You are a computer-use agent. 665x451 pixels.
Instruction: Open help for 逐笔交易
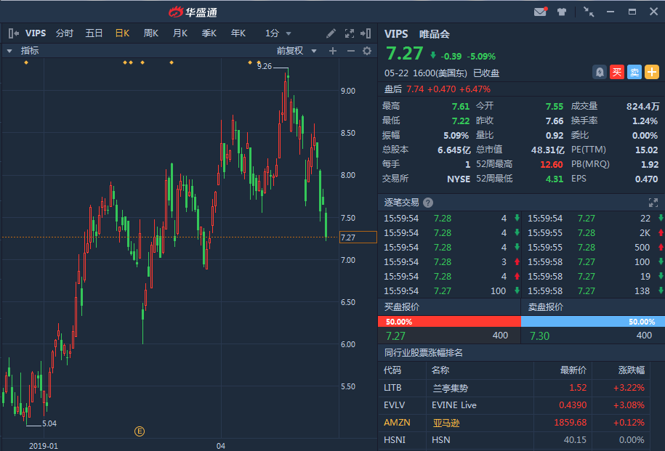pyautogui.click(x=428, y=203)
